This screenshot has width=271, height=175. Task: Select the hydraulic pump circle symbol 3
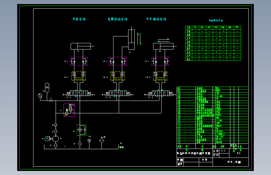55,139
